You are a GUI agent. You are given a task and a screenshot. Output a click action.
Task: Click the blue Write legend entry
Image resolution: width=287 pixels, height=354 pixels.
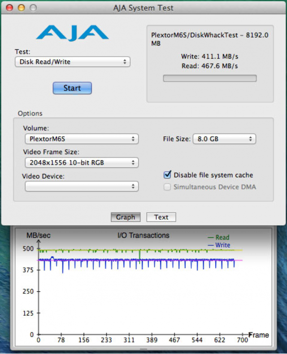(219, 245)
